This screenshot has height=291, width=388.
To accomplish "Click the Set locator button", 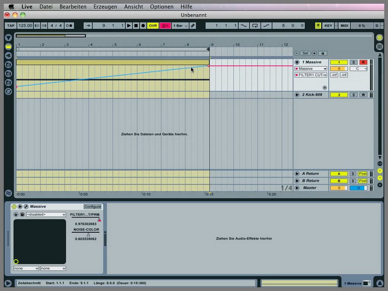I will click(x=306, y=53).
